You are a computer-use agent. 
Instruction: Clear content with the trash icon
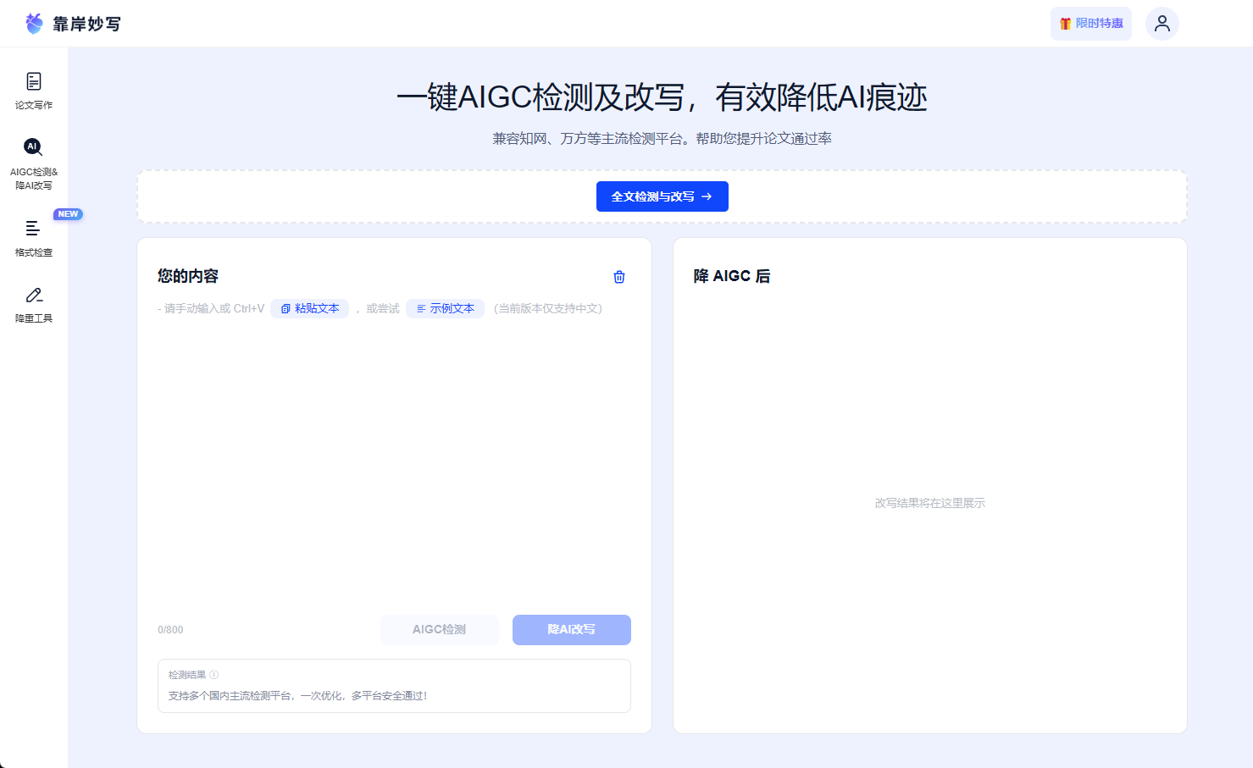click(619, 277)
